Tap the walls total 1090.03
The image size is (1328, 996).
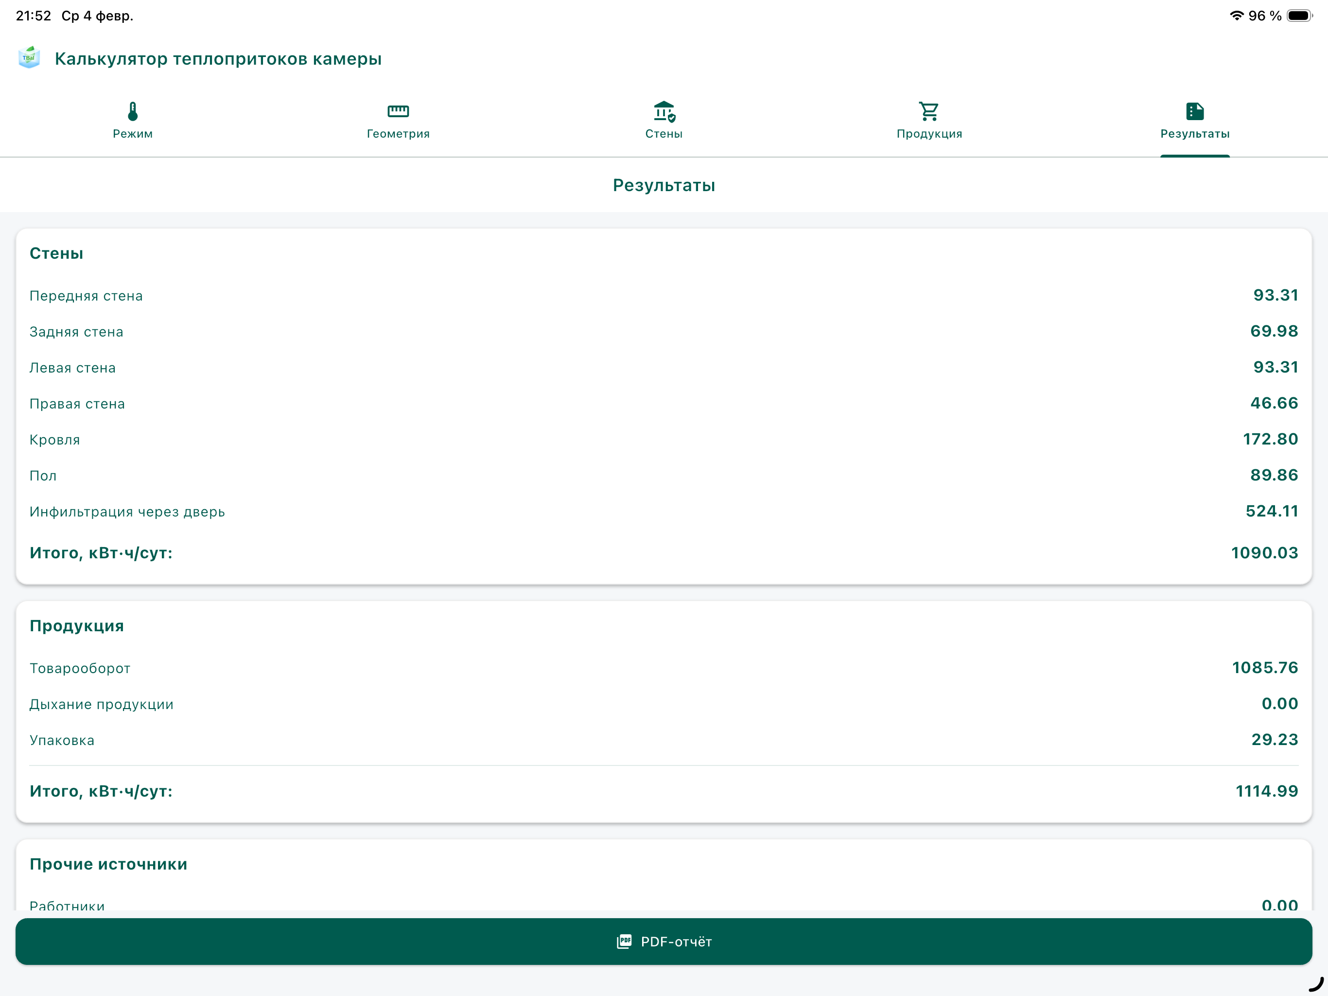(1264, 552)
